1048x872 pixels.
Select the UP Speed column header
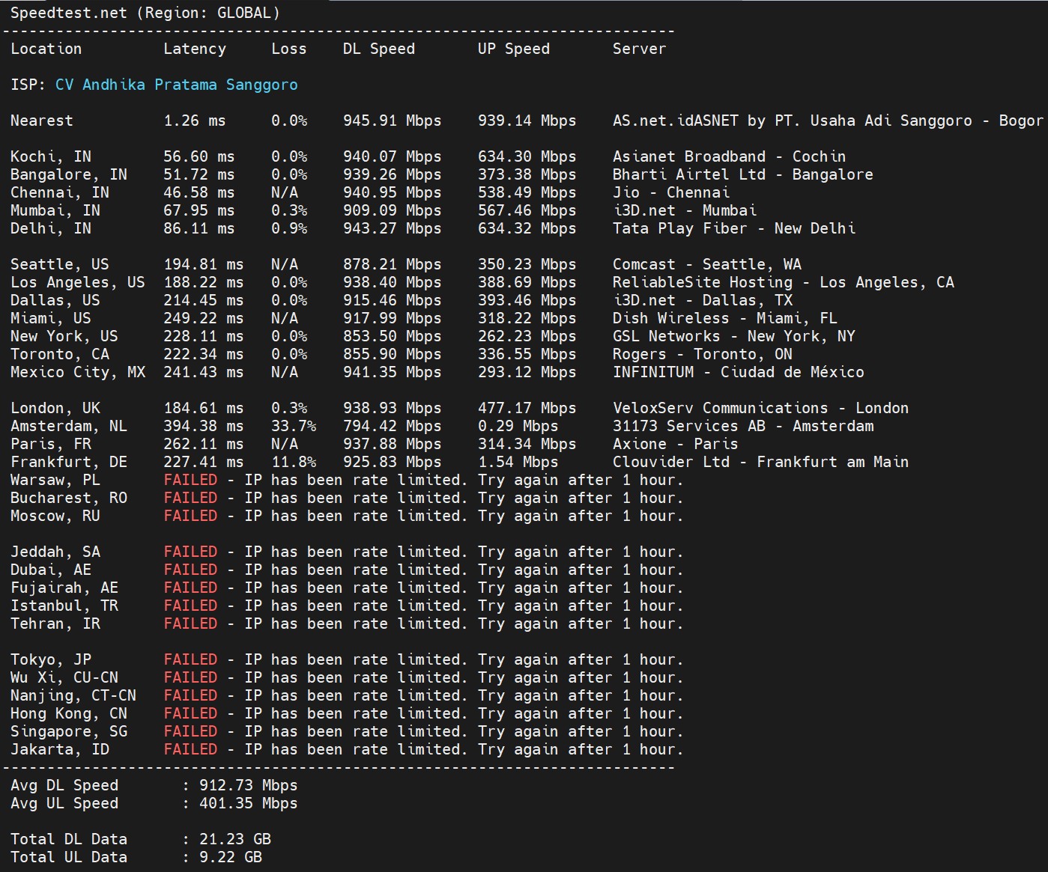click(513, 49)
